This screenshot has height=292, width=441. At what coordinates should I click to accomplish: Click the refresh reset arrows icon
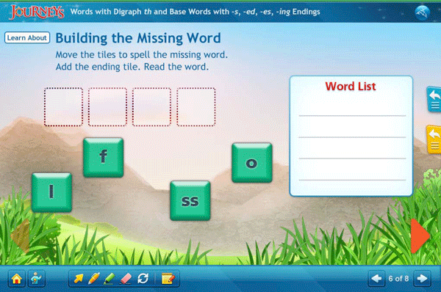click(x=143, y=279)
